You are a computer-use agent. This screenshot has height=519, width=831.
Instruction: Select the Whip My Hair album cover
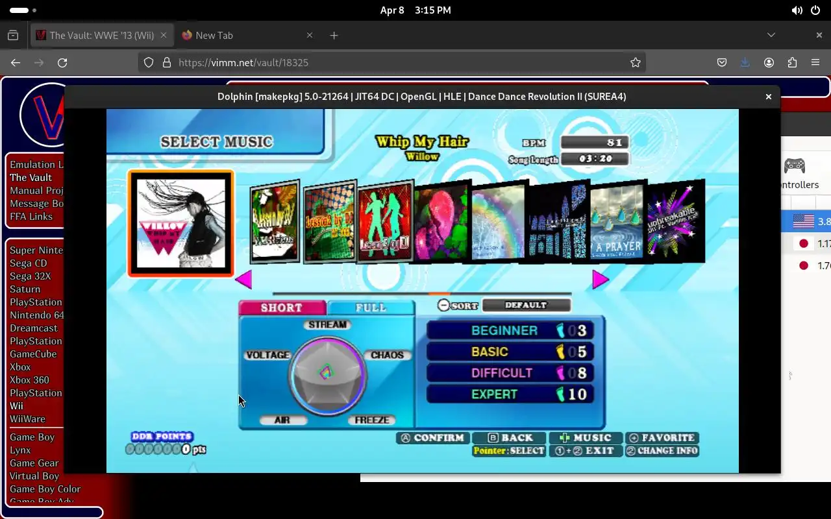click(x=181, y=223)
